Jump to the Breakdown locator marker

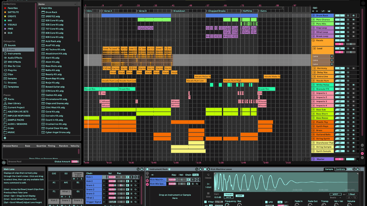(179, 11)
